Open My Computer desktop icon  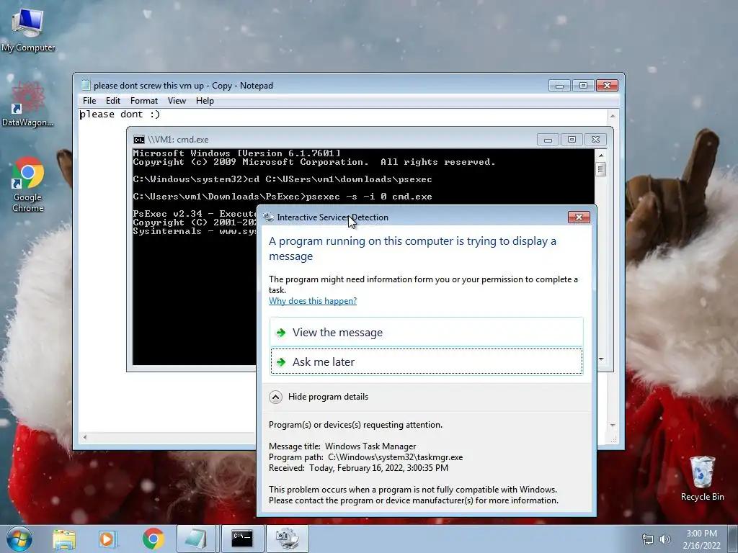point(28,30)
